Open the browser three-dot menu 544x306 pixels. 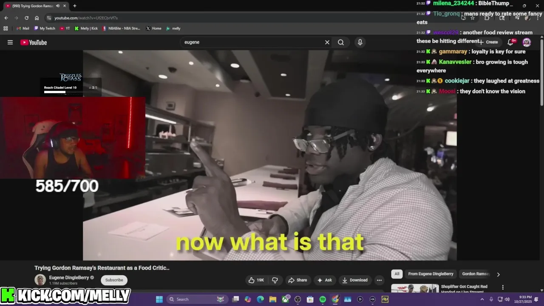537,18
